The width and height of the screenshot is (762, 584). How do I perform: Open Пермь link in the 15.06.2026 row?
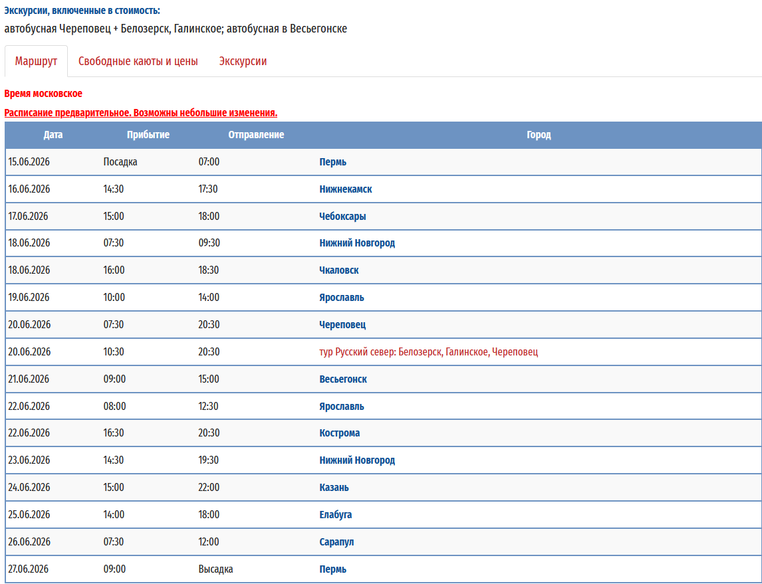[332, 162]
